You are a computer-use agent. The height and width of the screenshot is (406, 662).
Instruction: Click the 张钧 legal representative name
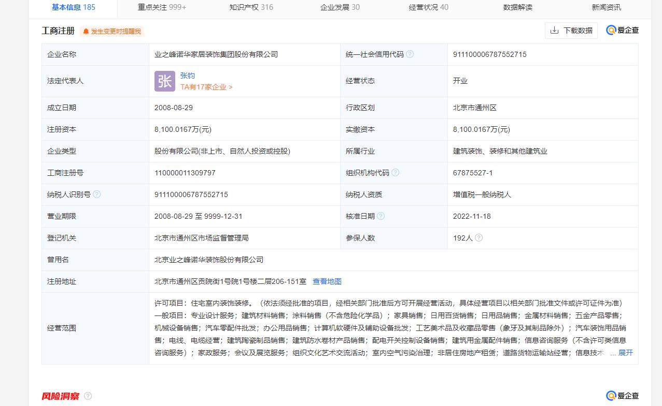click(x=188, y=76)
